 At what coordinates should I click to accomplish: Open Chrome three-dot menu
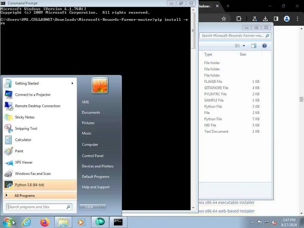coord(297,19)
